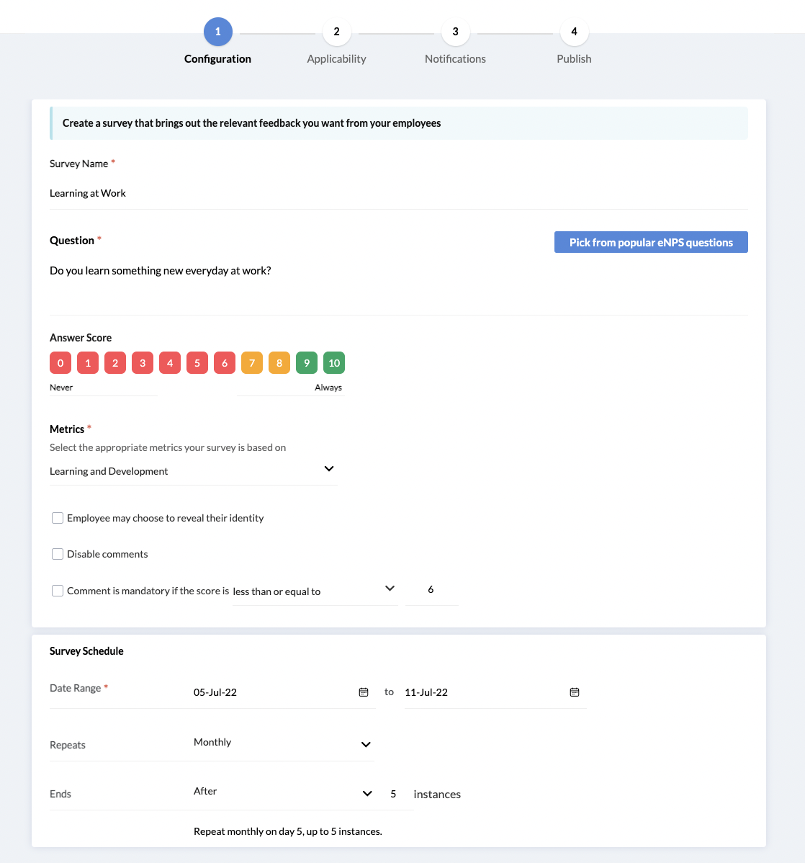The height and width of the screenshot is (863, 805).
Task: Select answer score 9
Action: (x=307, y=363)
